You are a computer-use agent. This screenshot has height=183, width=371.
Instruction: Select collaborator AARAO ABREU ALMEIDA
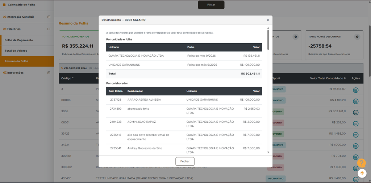[144, 100]
